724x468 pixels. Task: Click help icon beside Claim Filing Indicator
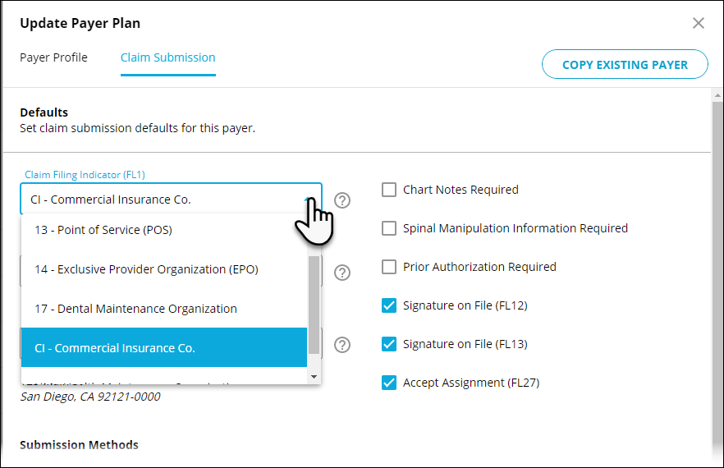(x=342, y=200)
